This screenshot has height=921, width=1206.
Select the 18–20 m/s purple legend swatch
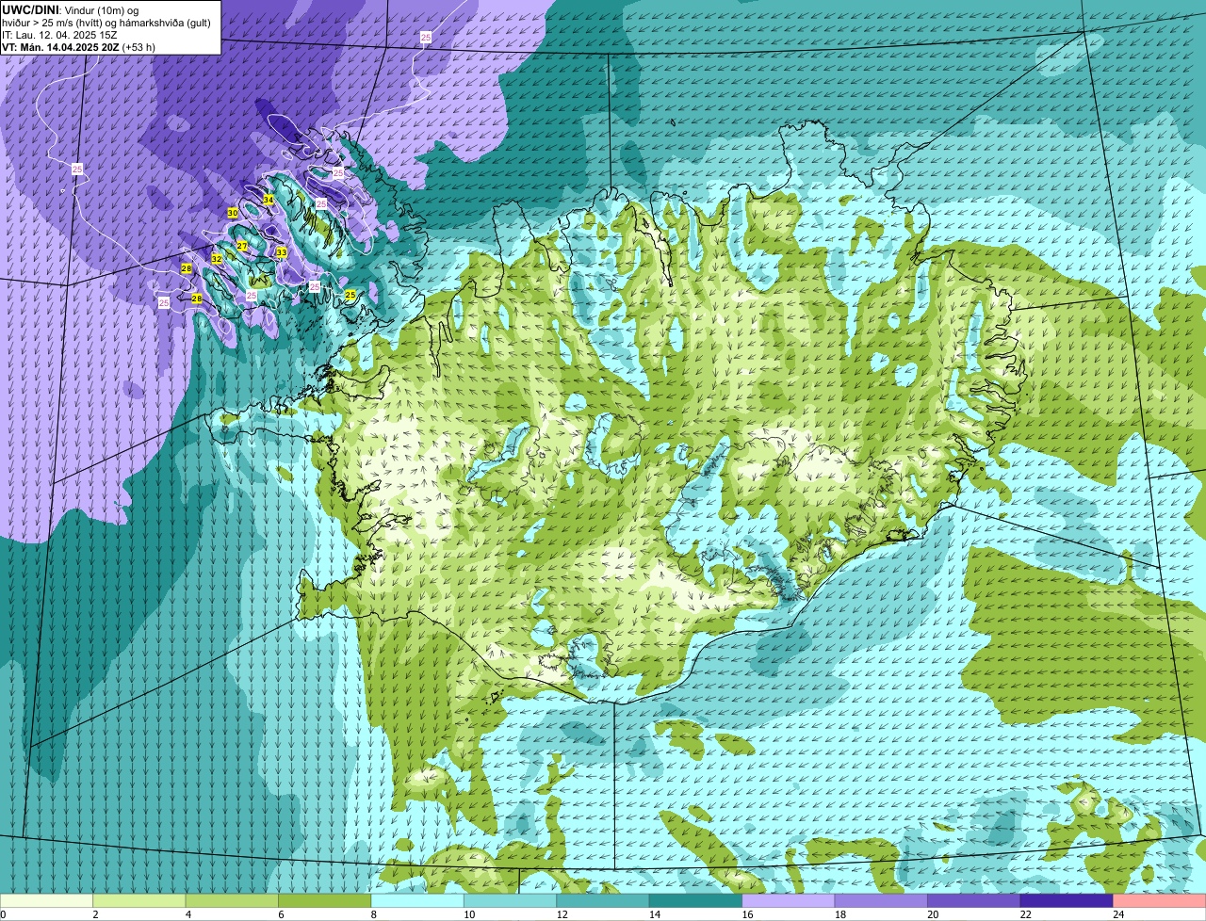[882, 901]
